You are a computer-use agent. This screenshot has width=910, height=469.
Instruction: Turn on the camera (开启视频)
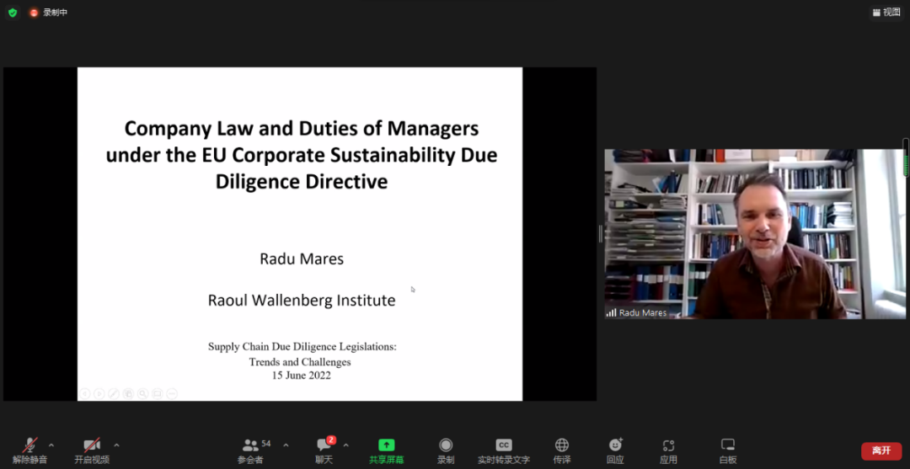(x=91, y=450)
